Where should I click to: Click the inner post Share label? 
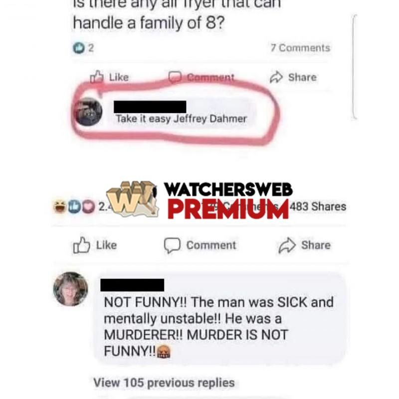302,77
